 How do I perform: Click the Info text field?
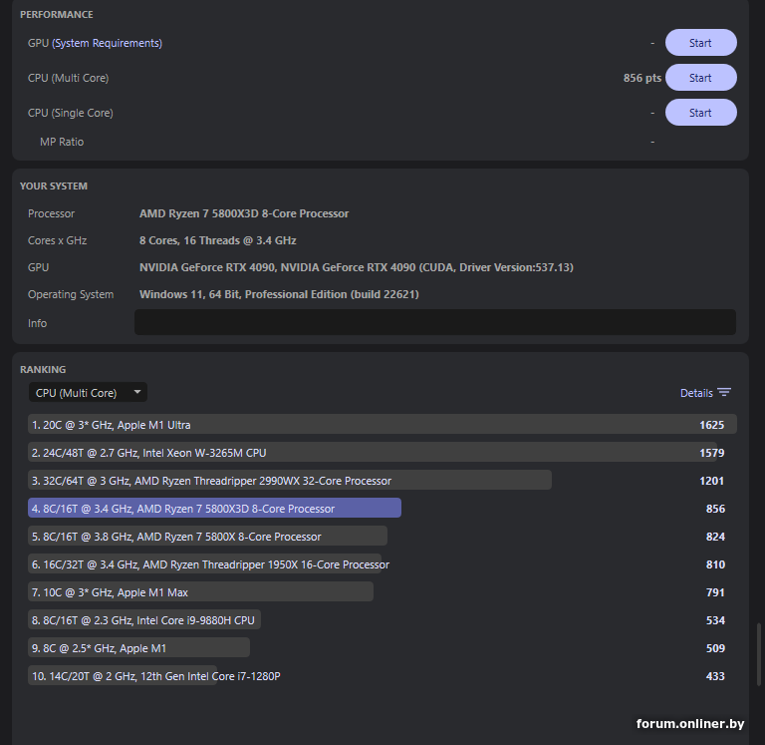(434, 322)
